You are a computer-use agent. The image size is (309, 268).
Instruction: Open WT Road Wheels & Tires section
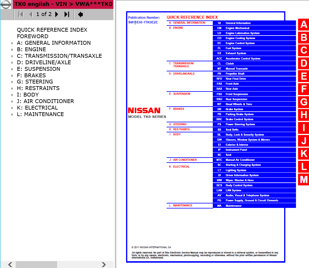[255, 104]
